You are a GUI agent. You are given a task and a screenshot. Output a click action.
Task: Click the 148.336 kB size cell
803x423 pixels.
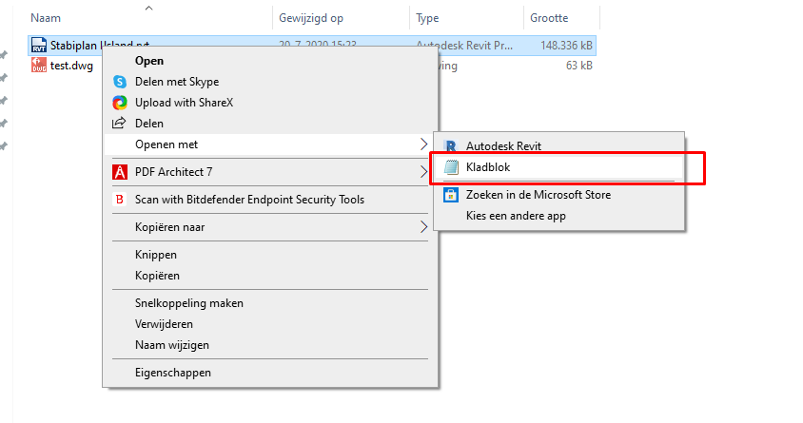566,46
